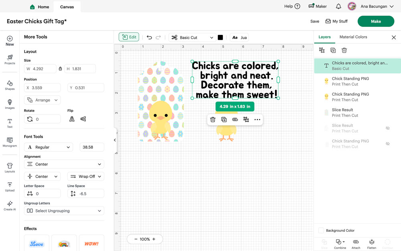Screen dimensions: 401x251
Task: Open the Create AI tool
Action: click(10, 206)
